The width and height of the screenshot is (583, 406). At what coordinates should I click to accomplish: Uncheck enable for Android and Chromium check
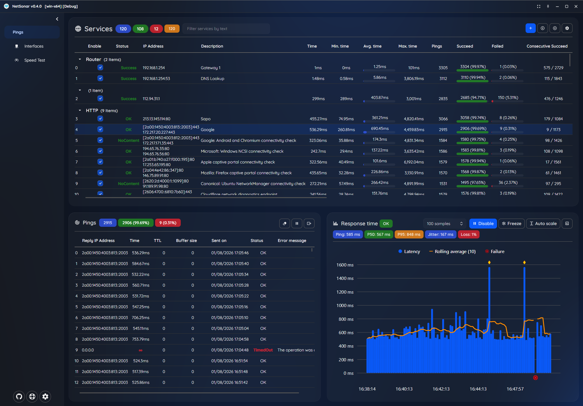click(100, 140)
